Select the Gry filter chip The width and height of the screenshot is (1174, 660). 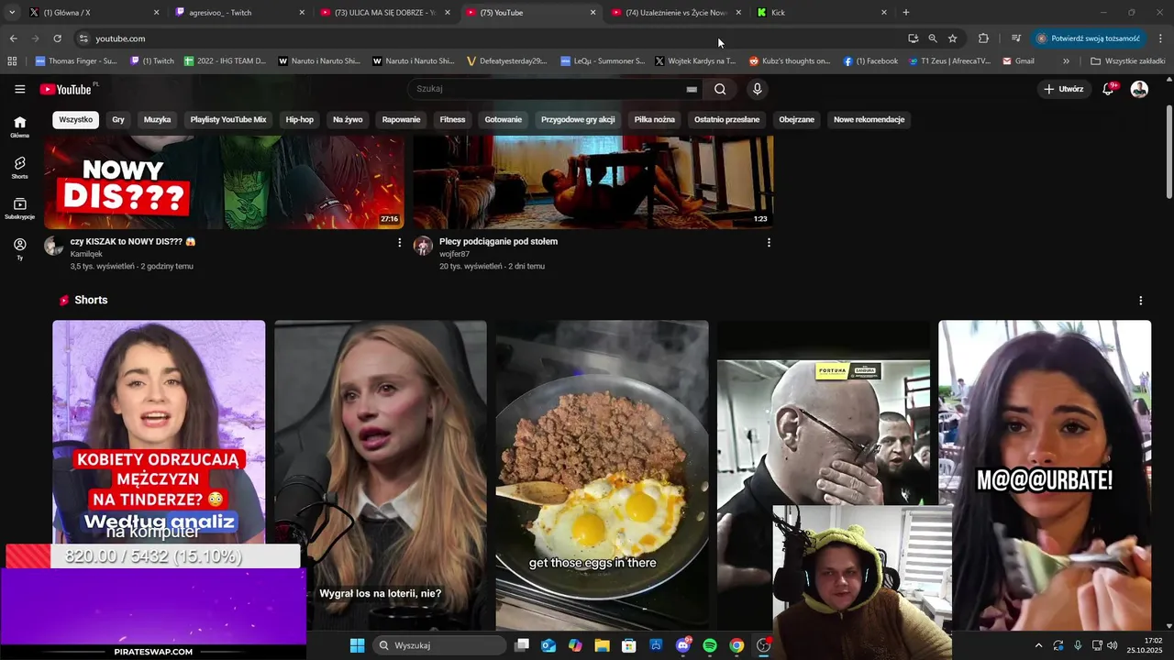coord(118,119)
